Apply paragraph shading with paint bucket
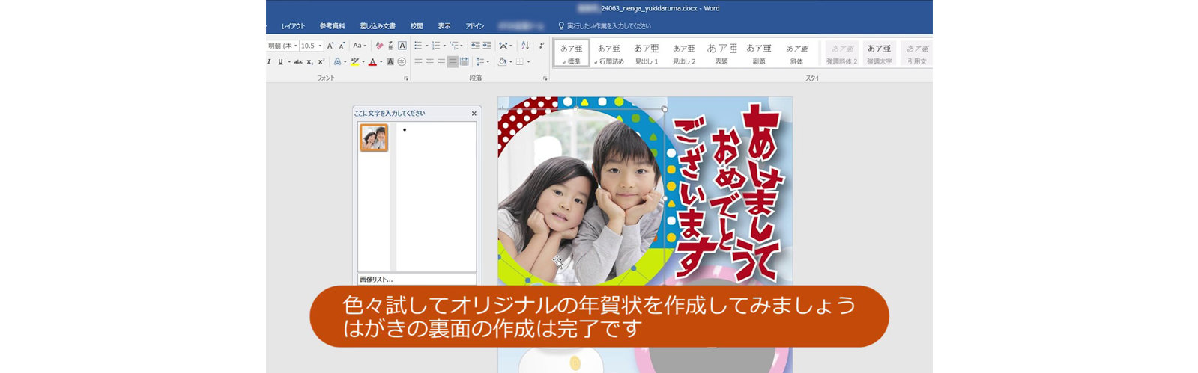This screenshot has width=1198, height=373. click(502, 62)
